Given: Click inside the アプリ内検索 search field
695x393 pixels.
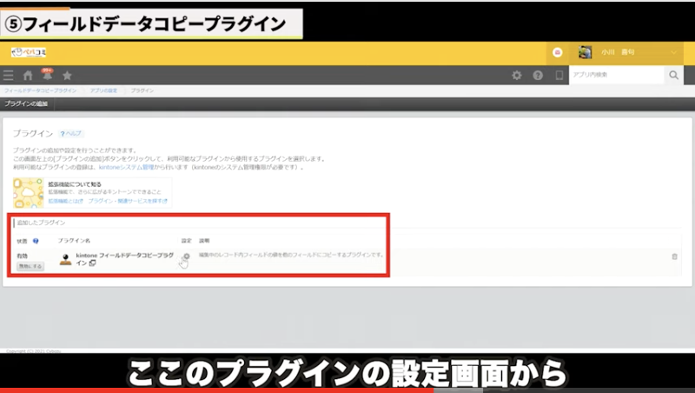Looking at the screenshot, I should tap(616, 76).
